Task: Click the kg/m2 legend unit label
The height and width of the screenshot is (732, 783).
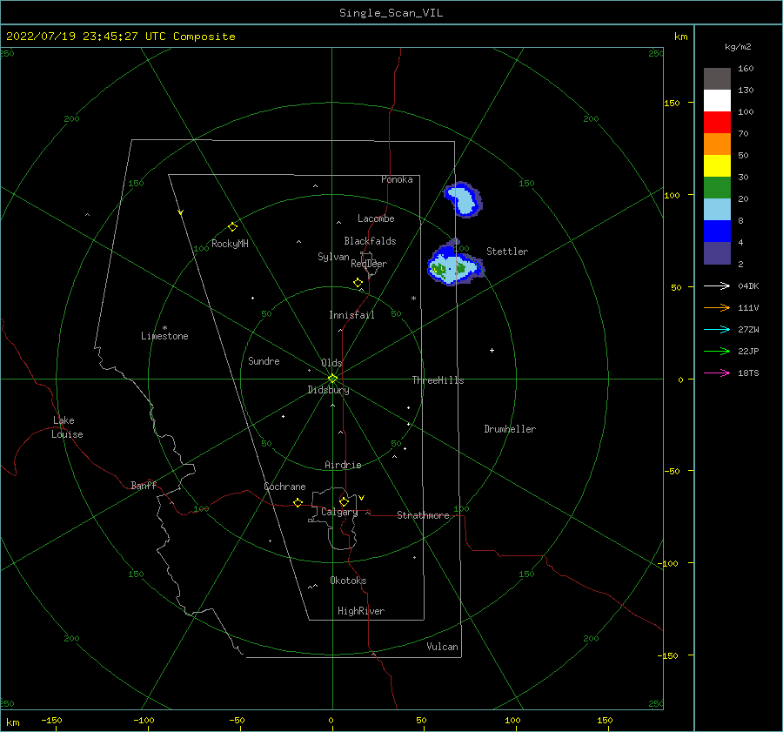Action: [738, 47]
